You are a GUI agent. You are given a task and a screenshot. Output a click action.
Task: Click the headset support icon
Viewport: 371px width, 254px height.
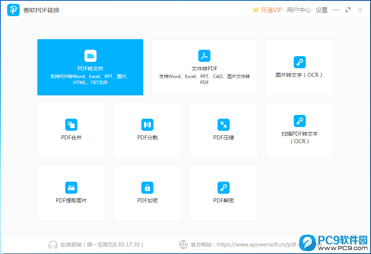point(53,245)
